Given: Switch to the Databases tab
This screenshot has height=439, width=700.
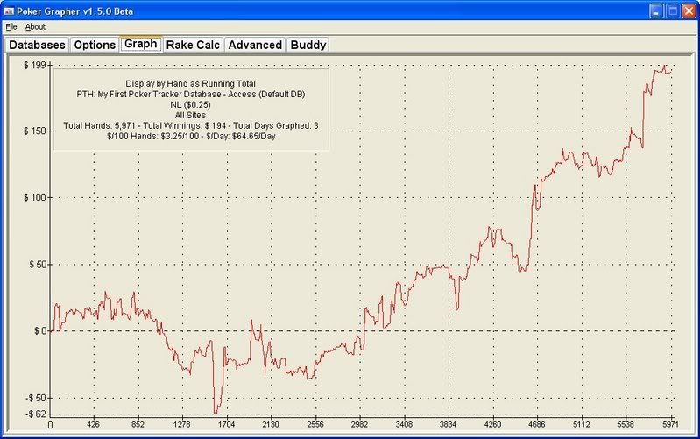Looking at the screenshot, I should click(x=37, y=45).
